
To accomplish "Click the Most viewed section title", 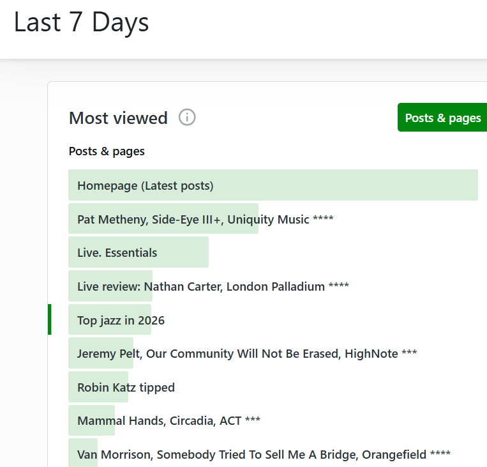I will pyautogui.click(x=118, y=118).
